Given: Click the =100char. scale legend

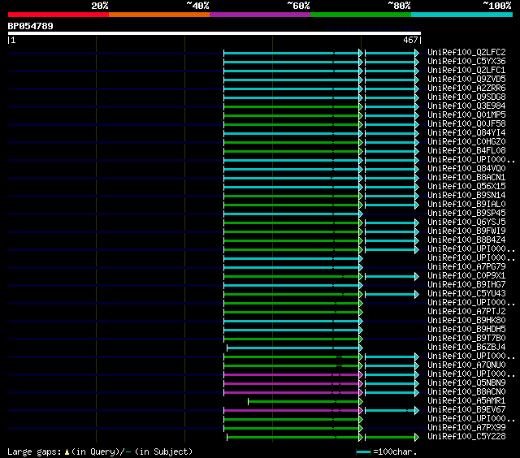Looking at the screenshot, I should coord(387,452).
